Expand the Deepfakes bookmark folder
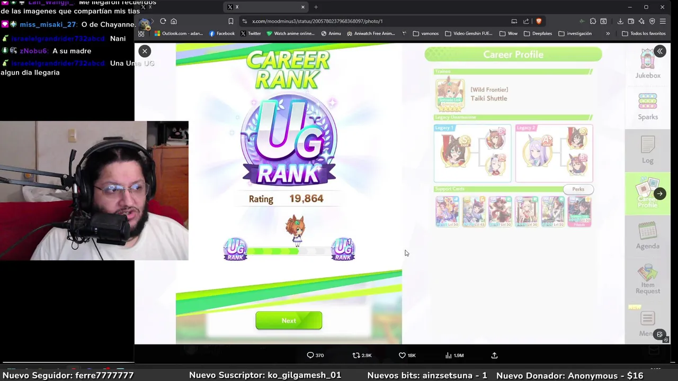 [x=538, y=33]
